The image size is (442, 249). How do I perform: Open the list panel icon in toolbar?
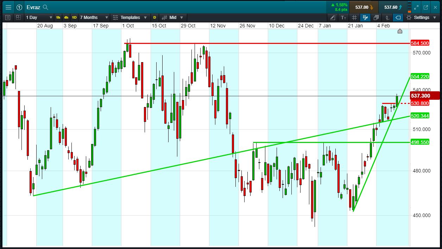pyautogui.click(x=8, y=17)
